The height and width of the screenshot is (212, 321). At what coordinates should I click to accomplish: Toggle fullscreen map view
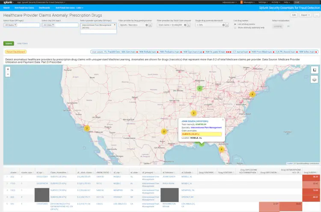pyautogui.click(x=314, y=70)
